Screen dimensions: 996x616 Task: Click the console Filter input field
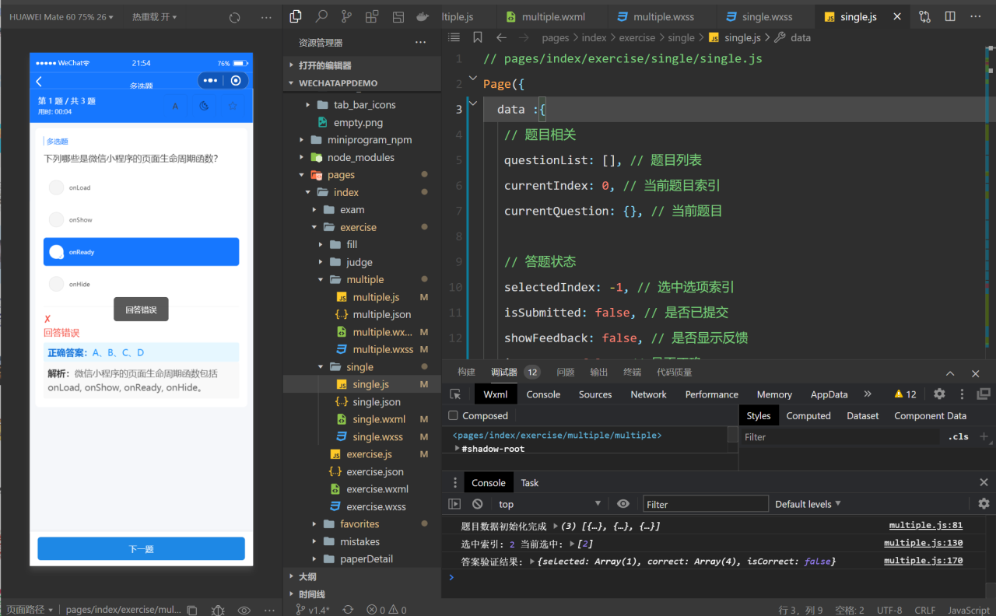706,504
